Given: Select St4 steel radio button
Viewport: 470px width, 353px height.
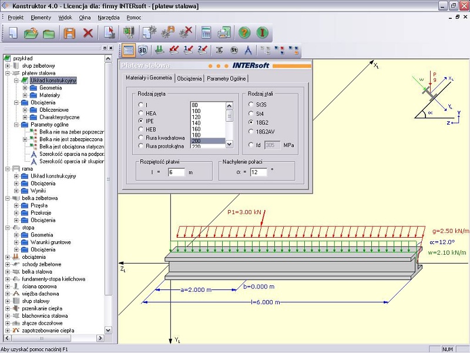Looking at the screenshot, I should [x=251, y=114].
